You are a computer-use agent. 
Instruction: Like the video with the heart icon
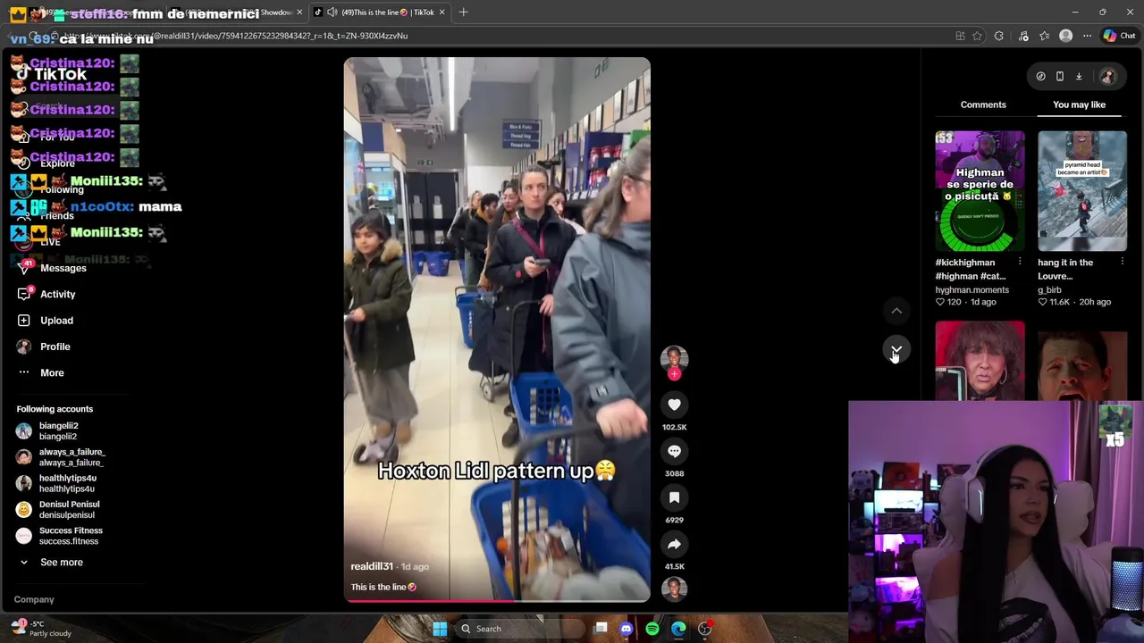point(674,405)
